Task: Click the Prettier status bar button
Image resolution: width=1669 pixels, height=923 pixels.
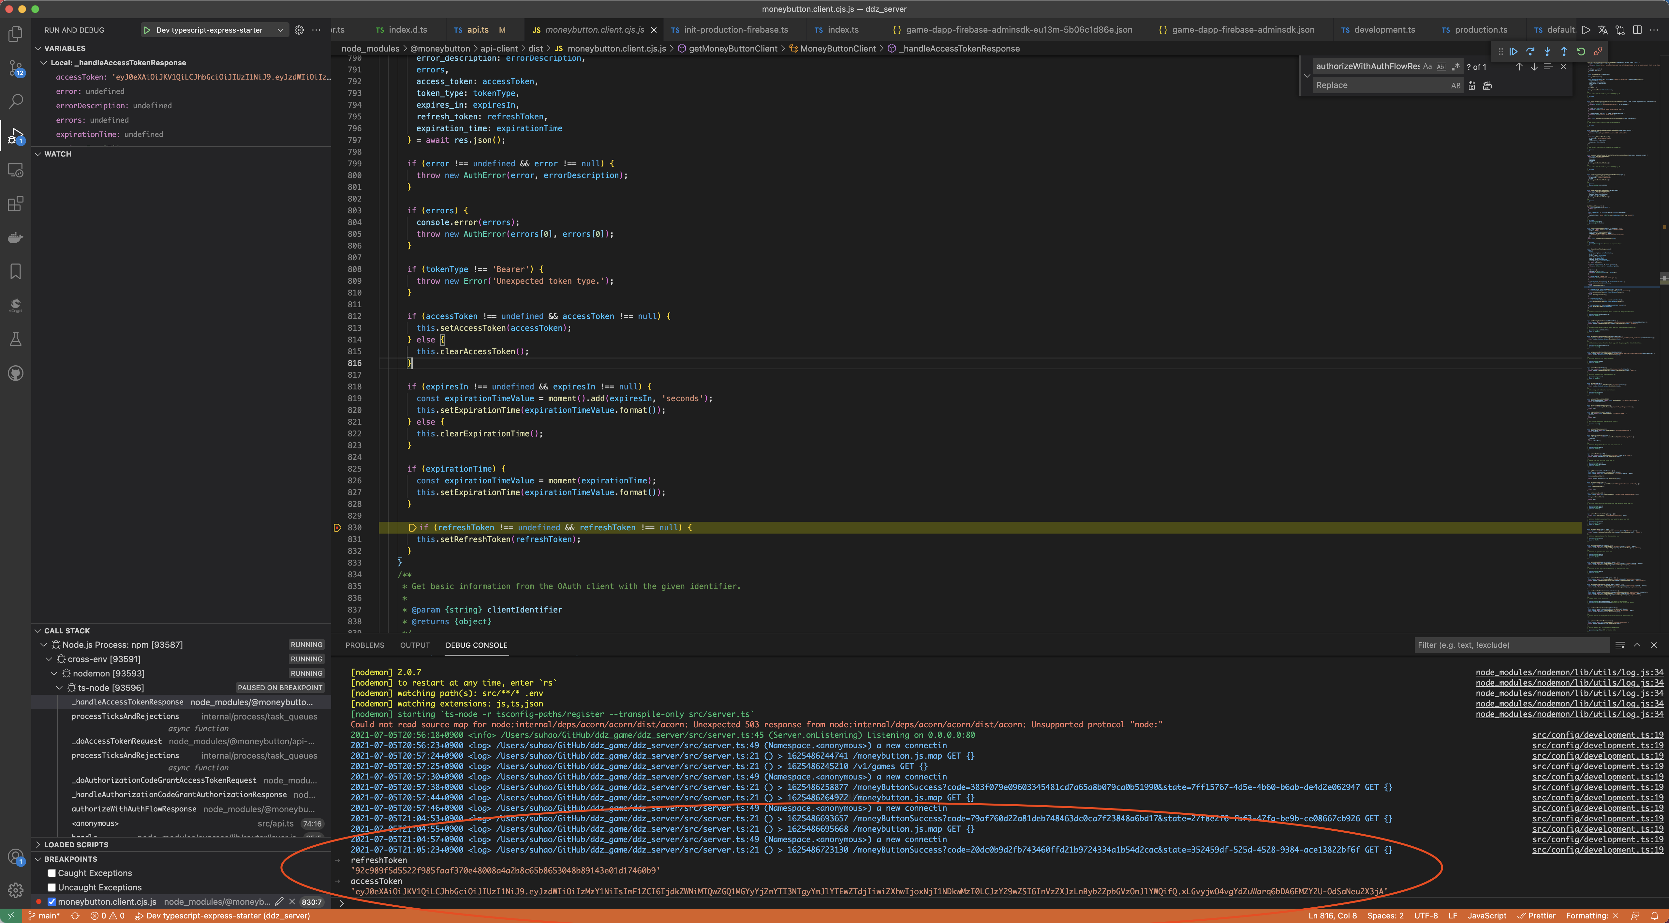Action: 1536,916
